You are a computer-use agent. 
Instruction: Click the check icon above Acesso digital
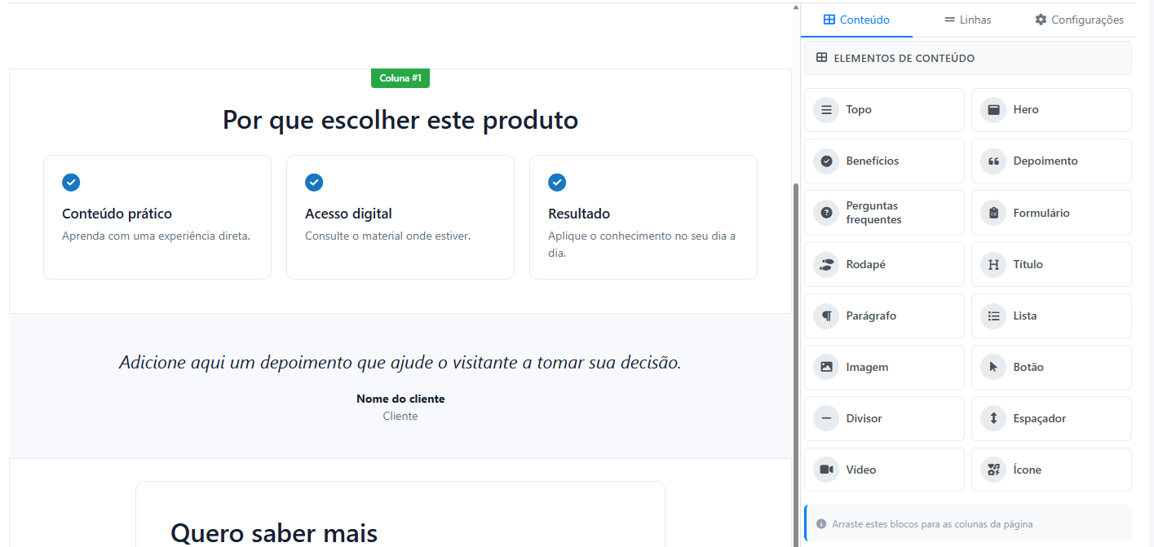pos(314,183)
